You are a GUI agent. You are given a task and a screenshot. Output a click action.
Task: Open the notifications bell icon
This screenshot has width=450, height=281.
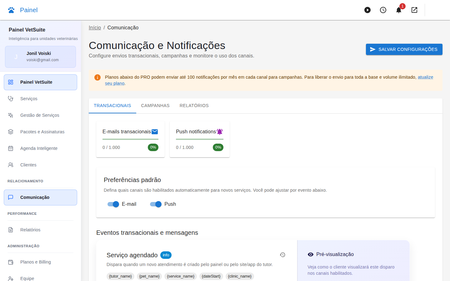(x=399, y=10)
